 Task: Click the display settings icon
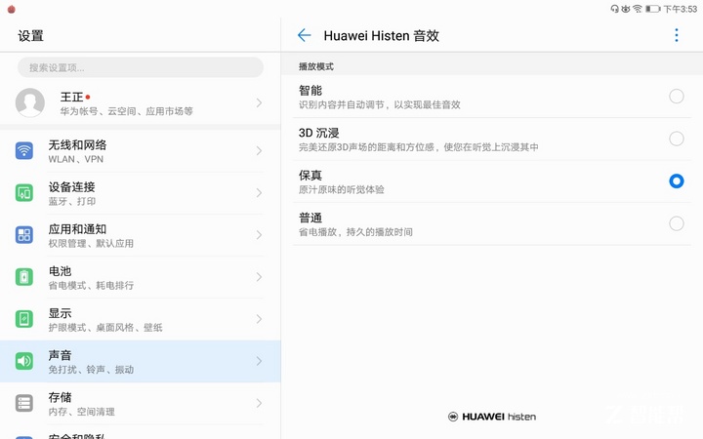pyautogui.click(x=24, y=319)
